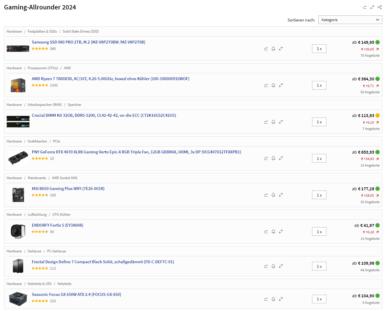Open Netzteile & USV breadcrumb category
Image resolution: width=386 pixels, height=311 pixels.
click(x=40, y=284)
